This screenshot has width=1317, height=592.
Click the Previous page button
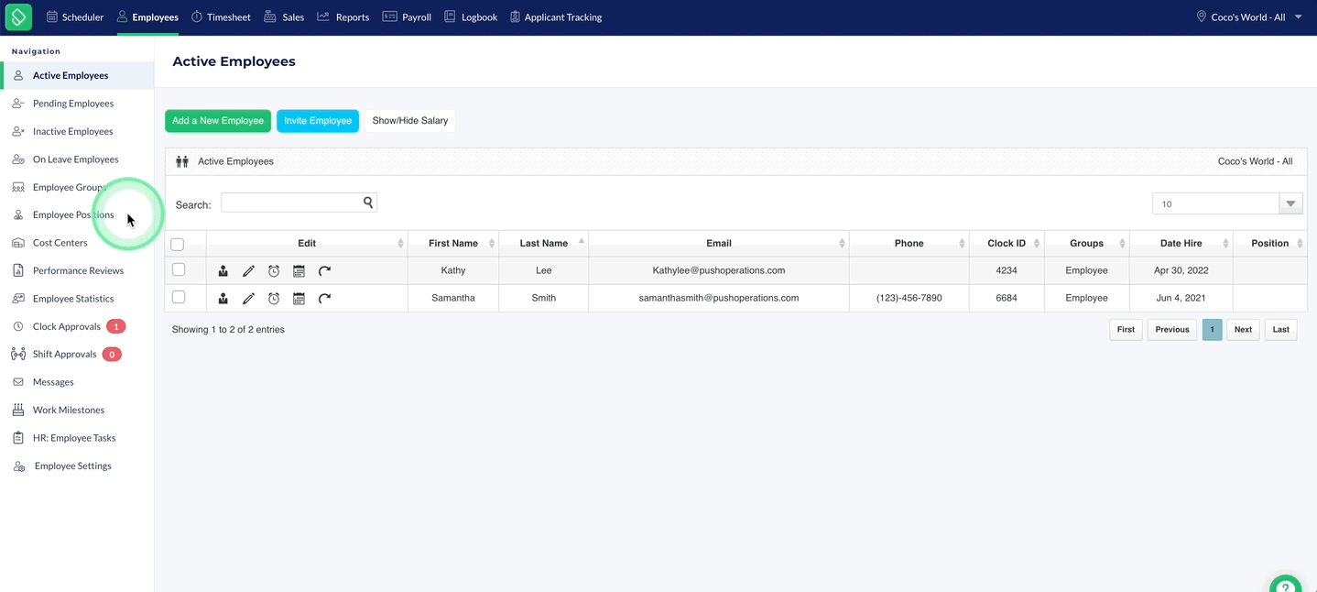tap(1172, 330)
